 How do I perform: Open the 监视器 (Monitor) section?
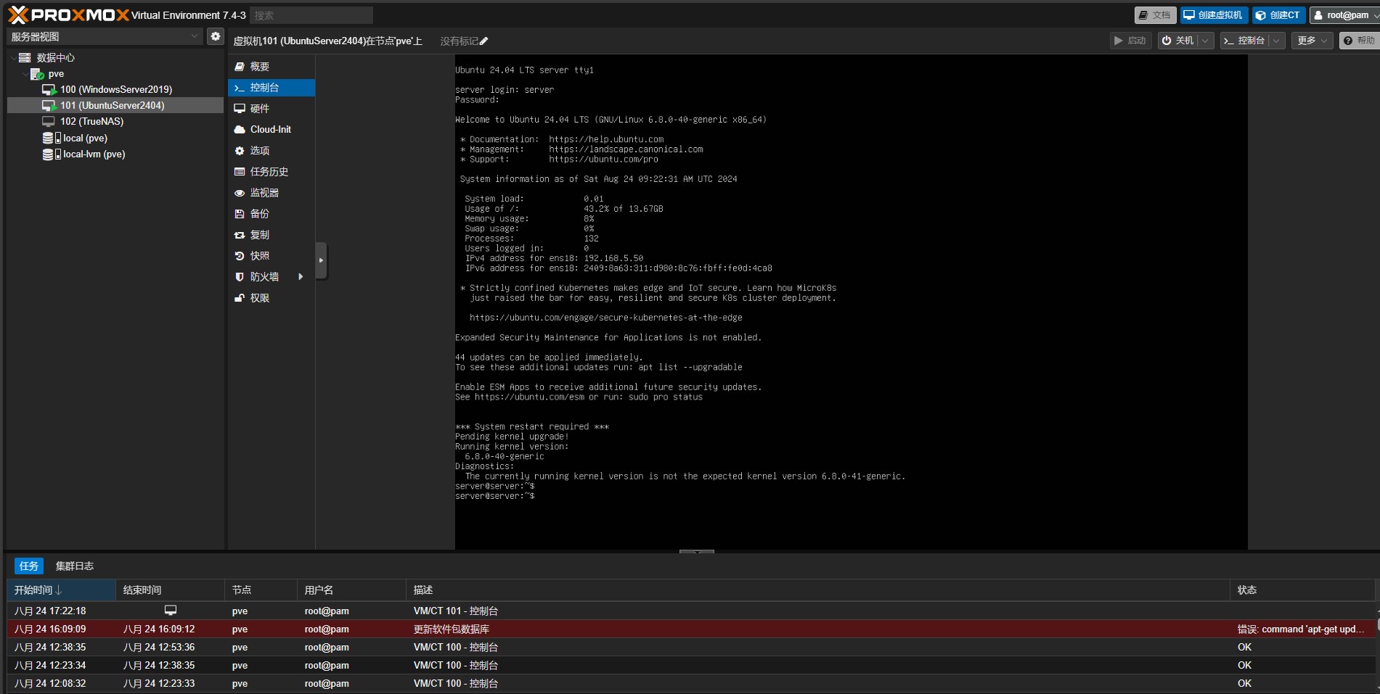(x=264, y=193)
